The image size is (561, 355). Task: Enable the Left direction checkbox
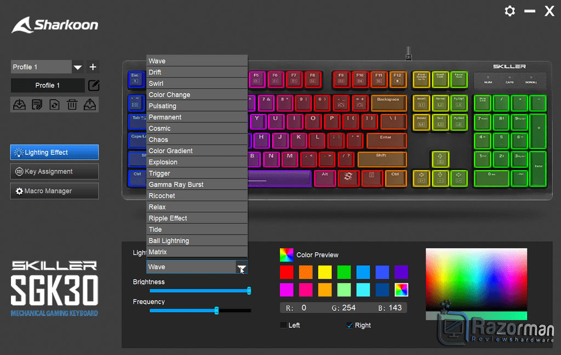283,325
